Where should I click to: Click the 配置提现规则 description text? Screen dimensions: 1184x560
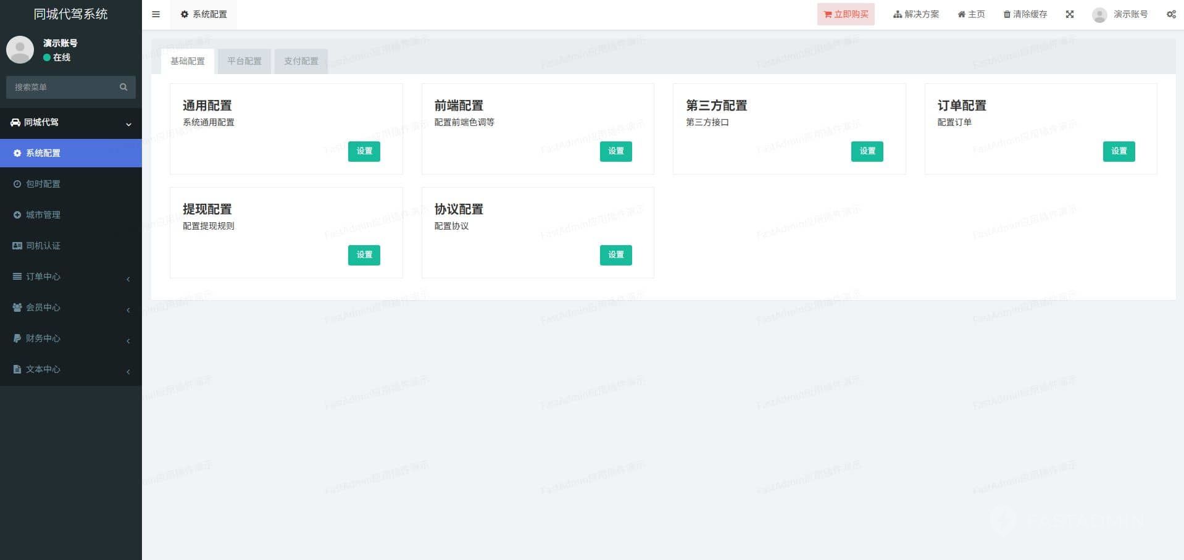click(x=209, y=226)
